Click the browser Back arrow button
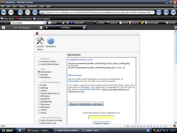Screen dimensions: 177x133 4,12
